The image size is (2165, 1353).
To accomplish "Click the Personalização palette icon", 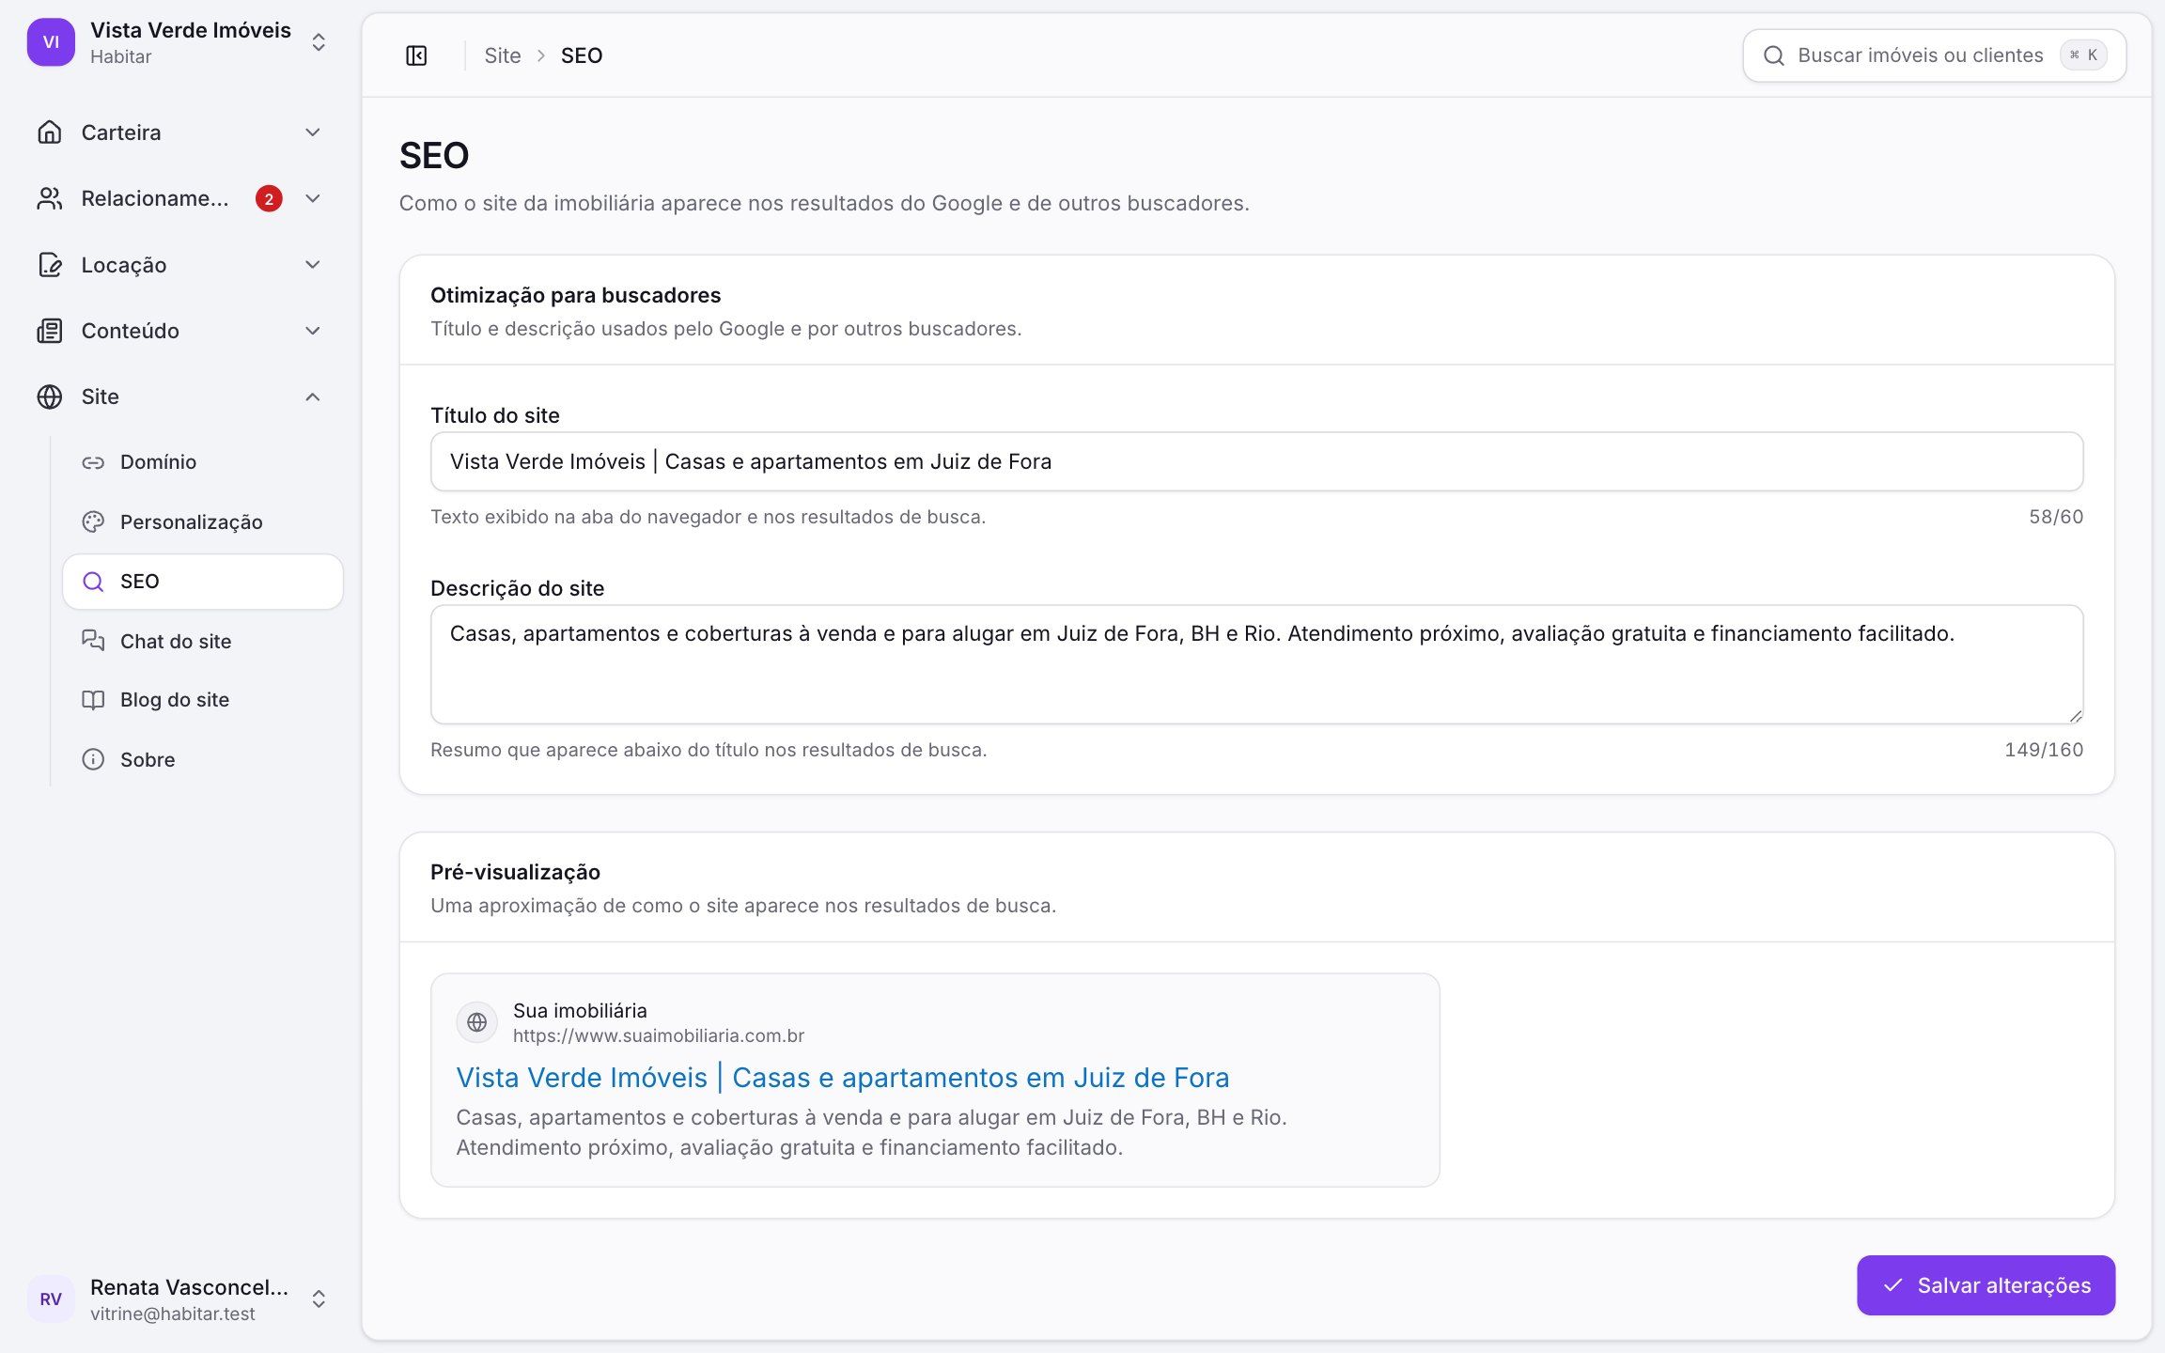I will coord(93,522).
